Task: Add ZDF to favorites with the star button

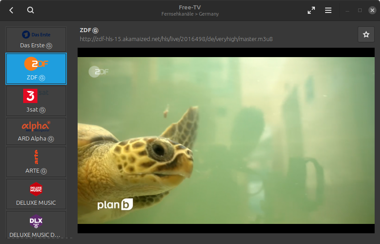Action: click(x=366, y=34)
